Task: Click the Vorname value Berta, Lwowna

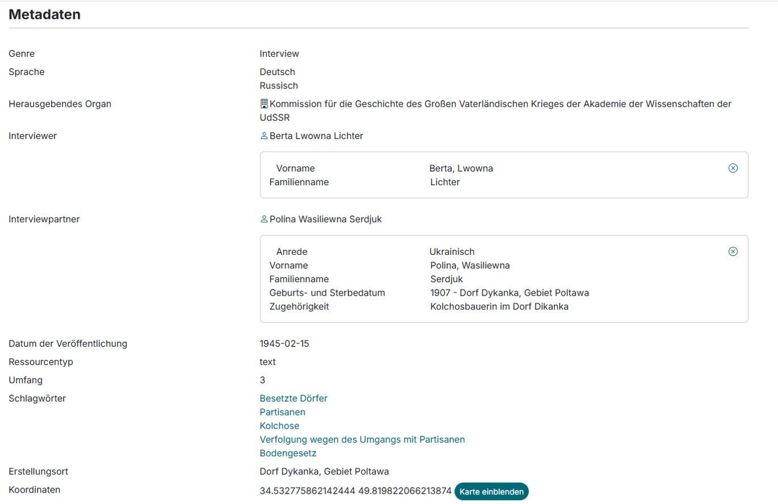Action: click(461, 169)
